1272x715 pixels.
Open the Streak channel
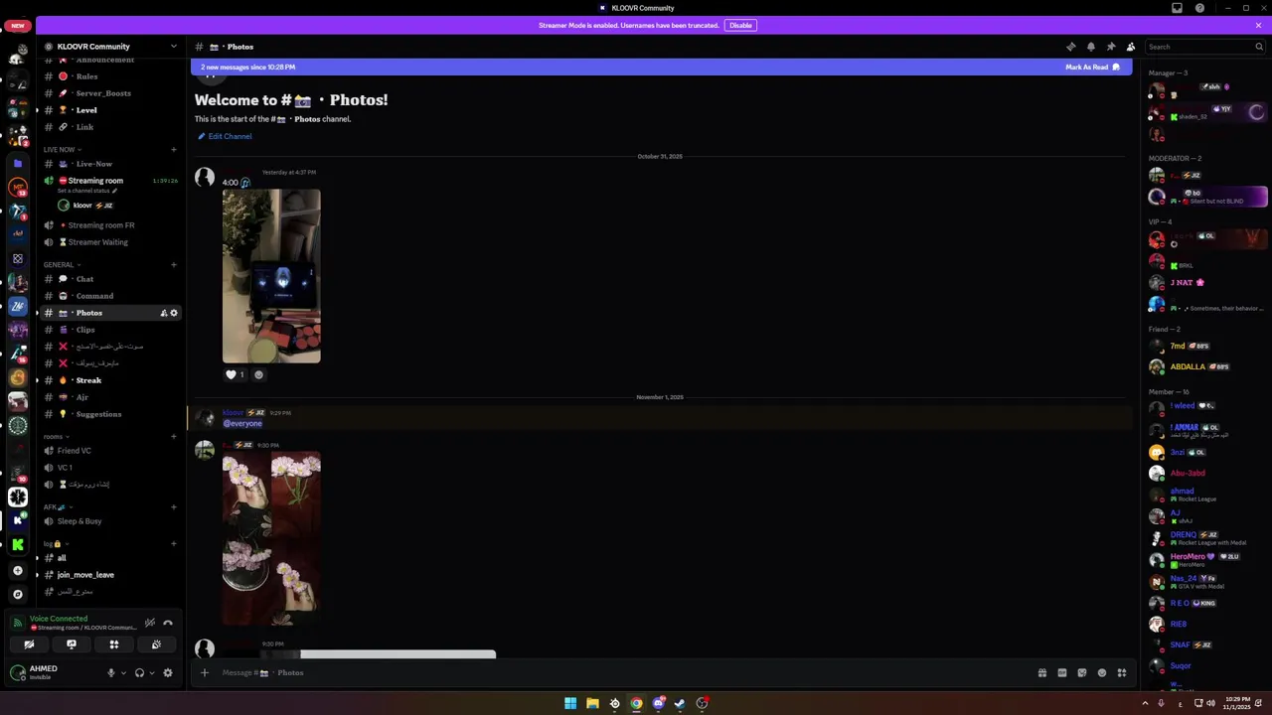(111, 380)
